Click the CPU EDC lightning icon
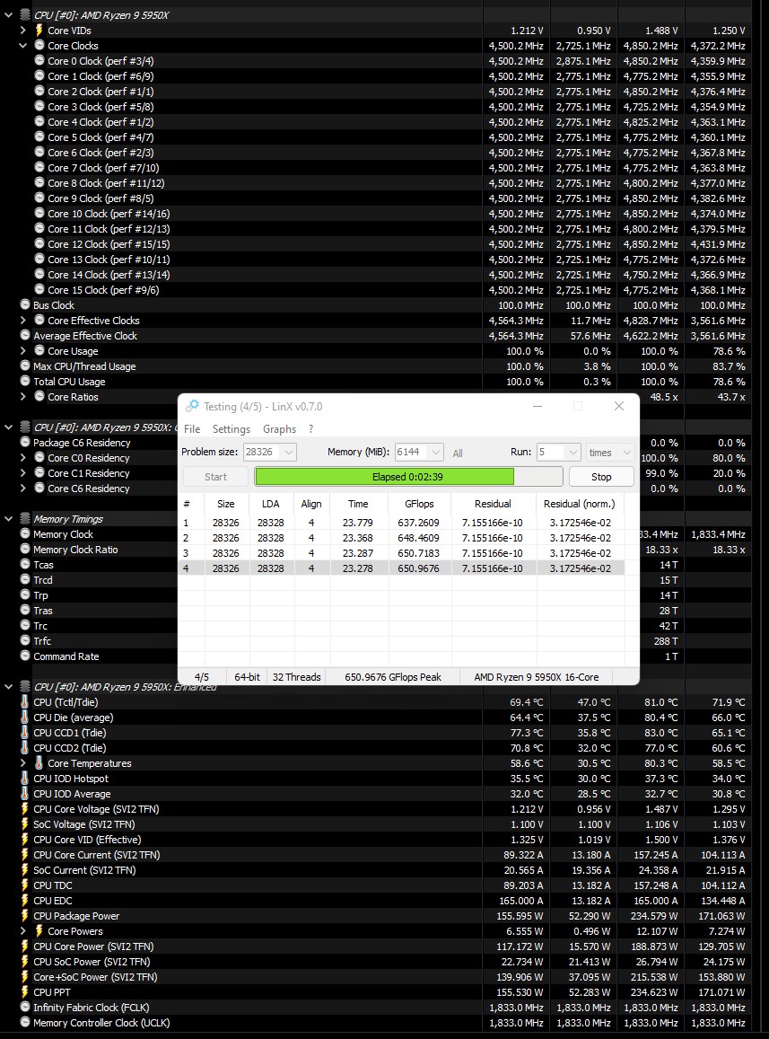The height and width of the screenshot is (1039, 769). (25, 901)
